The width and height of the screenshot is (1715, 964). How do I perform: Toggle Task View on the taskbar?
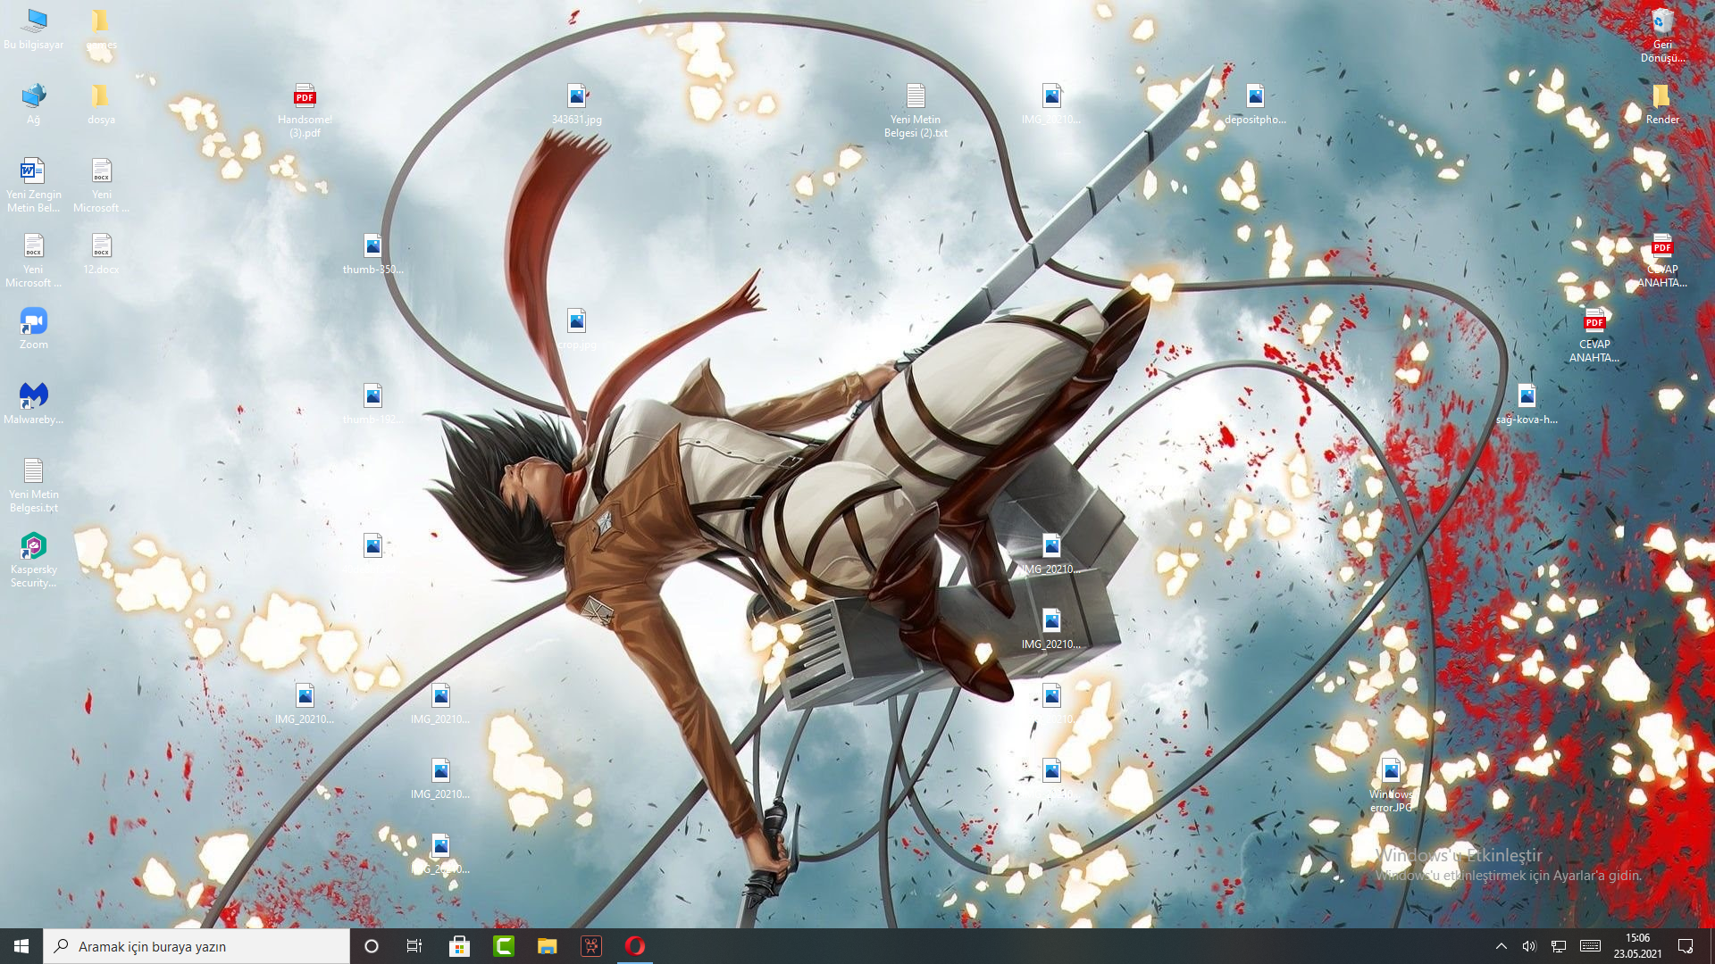tap(414, 945)
